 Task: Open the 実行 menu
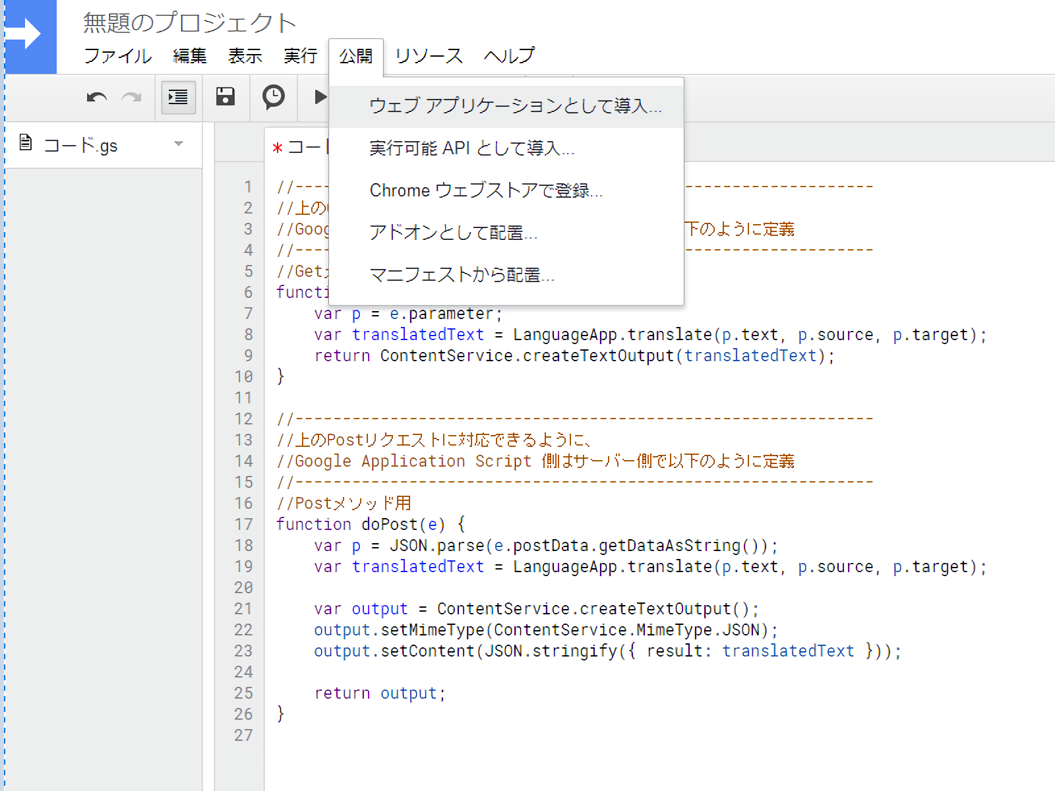point(300,56)
